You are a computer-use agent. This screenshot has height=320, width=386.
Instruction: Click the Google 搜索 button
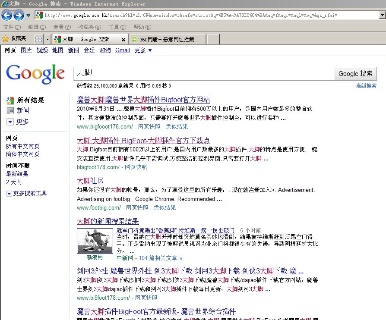[x=355, y=74]
